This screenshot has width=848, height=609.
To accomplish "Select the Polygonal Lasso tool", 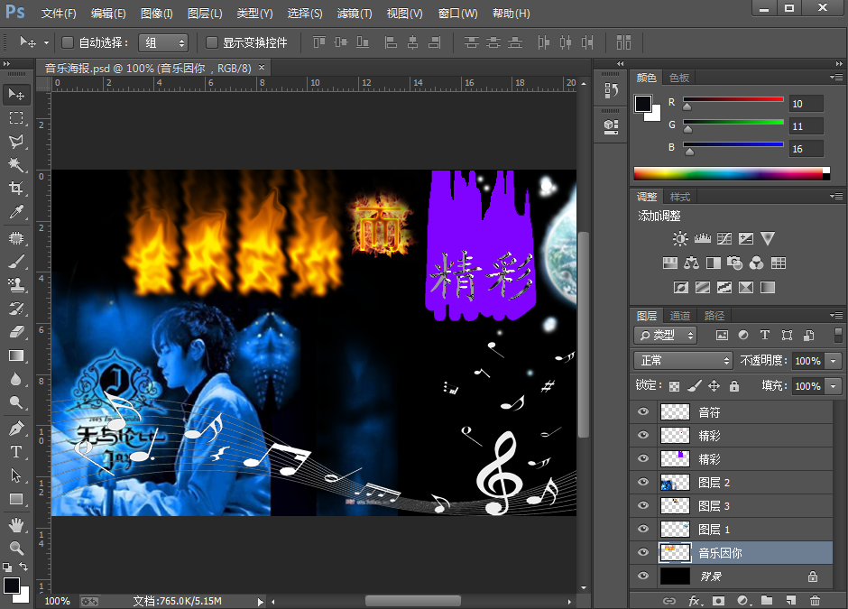I will 16,141.
